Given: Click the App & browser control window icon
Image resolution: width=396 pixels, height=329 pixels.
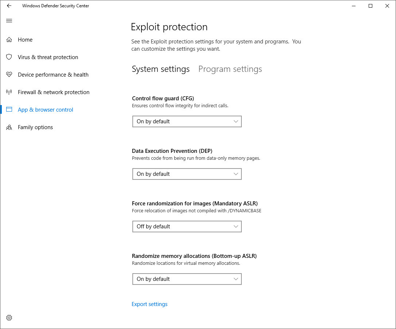Looking at the screenshot, I should (9, 110).
